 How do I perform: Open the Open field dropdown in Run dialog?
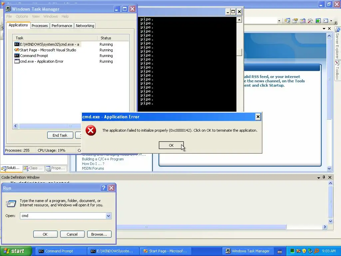[108, 216]
